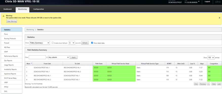
Task: Go to the Last page
Action: pos(219,84)
